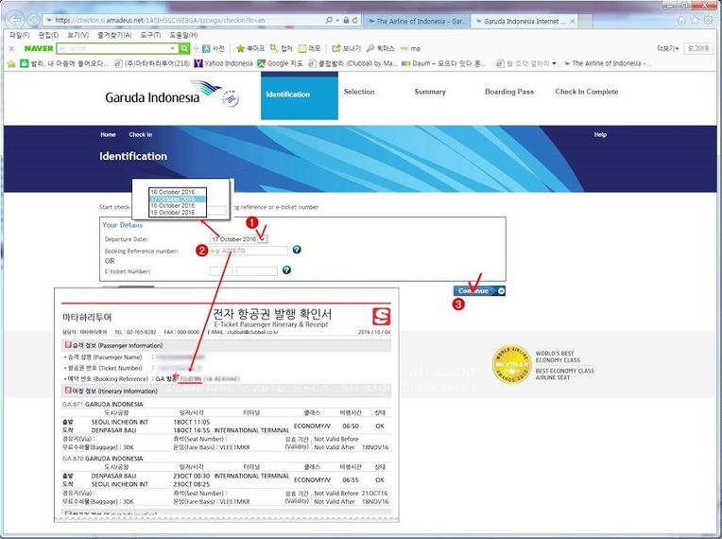Click the add-to-favorites-bar star icon
This screenshot has width=722, height=539.
pos(11,63)
